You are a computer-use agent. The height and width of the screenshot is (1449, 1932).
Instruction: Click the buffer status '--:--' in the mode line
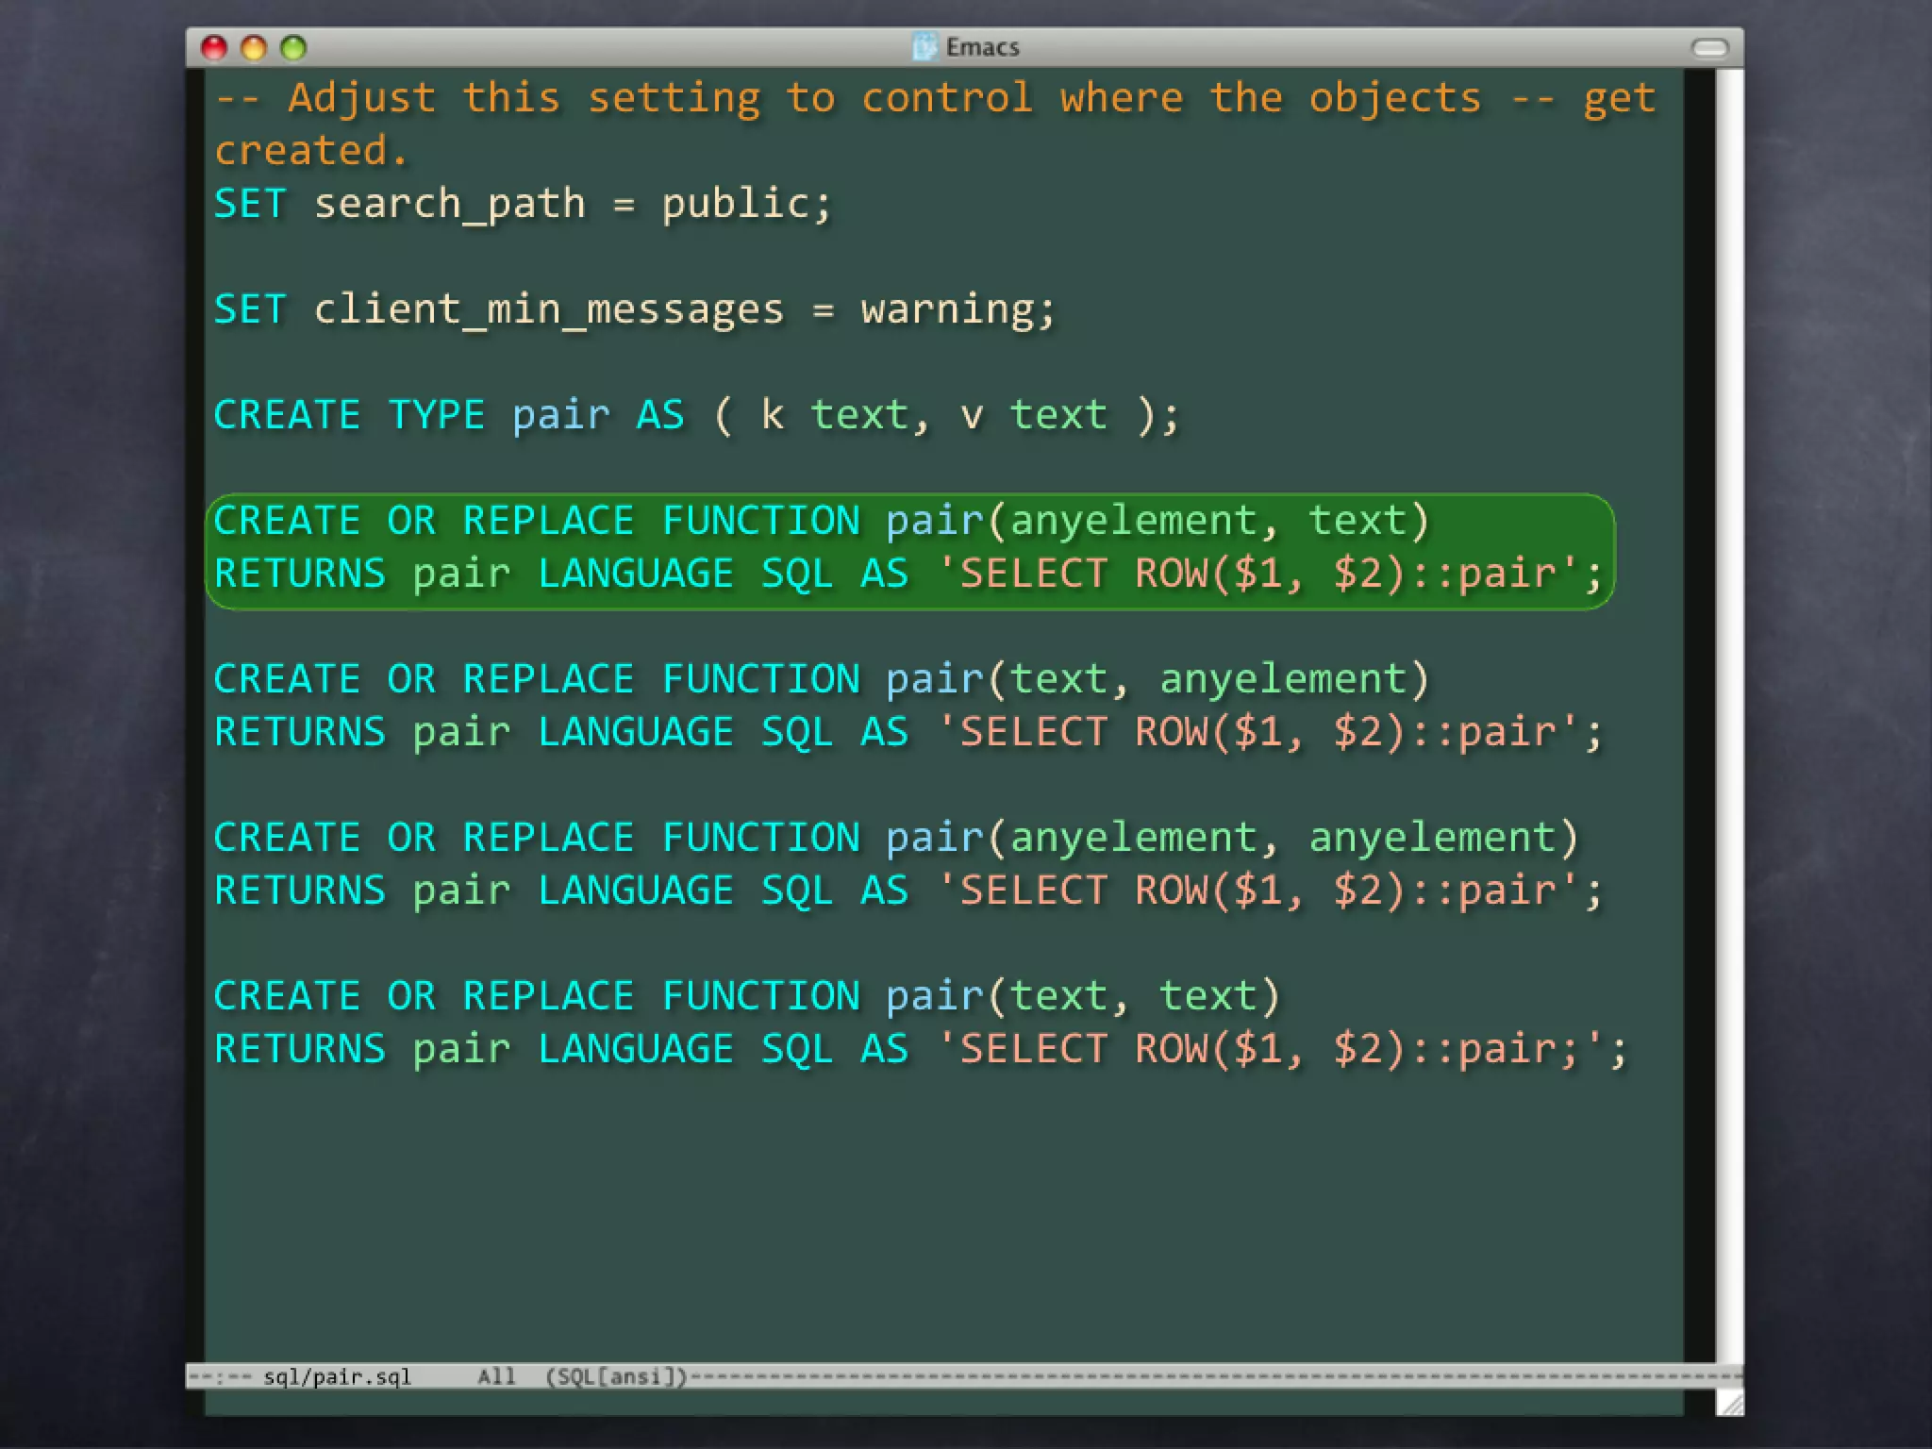point(220,1376)
